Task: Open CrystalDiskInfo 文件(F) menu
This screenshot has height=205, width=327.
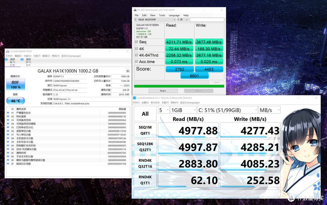Action: 9,56
